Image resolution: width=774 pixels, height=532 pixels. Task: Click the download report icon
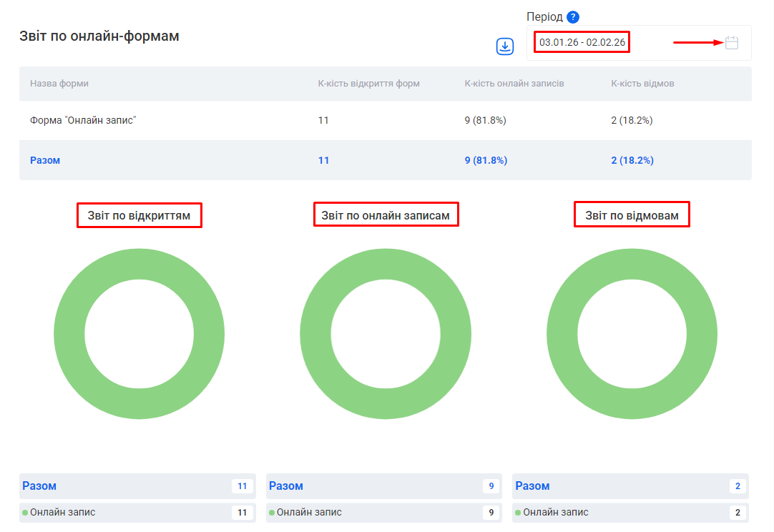pos(505,46)
